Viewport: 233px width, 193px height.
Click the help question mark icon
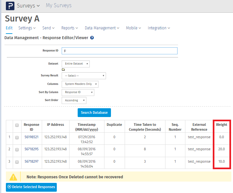tap(92, 38)
